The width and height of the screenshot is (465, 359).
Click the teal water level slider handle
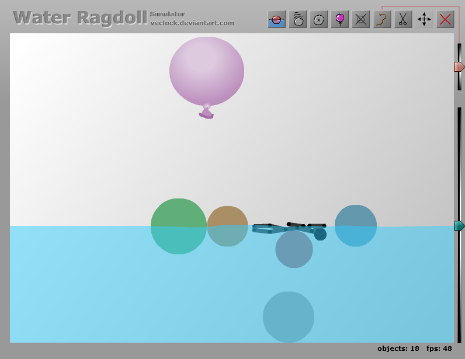point(459,226)
